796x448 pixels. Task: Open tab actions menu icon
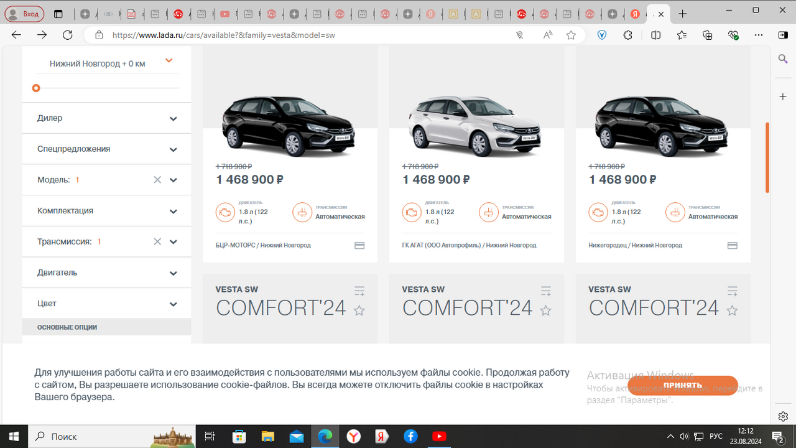tap(58, 14)
